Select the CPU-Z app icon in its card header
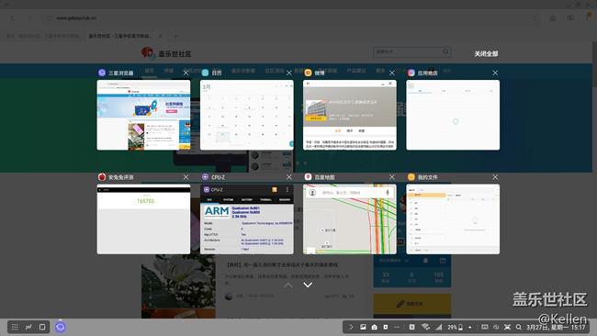Viewport: 597px width, 336px height. point(205,177)
